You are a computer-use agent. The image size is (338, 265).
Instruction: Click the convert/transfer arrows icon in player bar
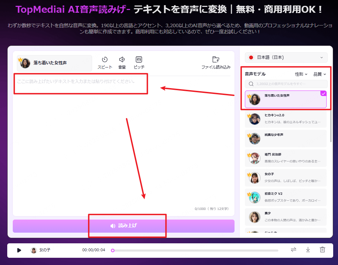294,250
